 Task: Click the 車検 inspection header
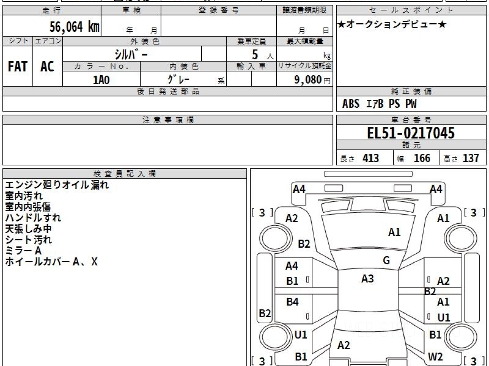point(131,11)
